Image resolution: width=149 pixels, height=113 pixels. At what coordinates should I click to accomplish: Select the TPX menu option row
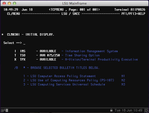pos(76,59)
